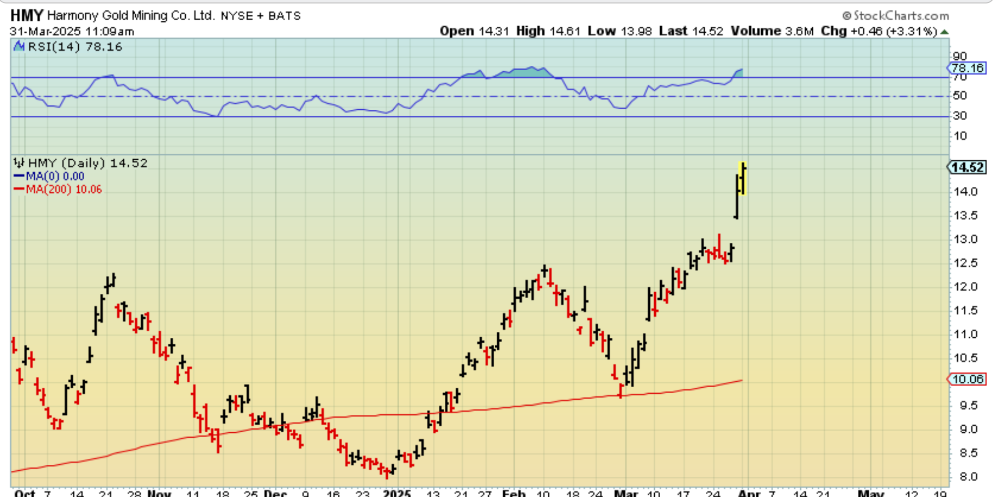Click the MA(0) 0.00 legend text
Viewport: 994px width, 497px height.
coord(55,176)
